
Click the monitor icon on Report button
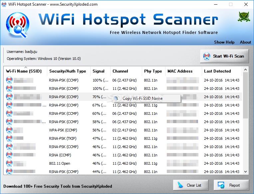click(x=221, y=185)
